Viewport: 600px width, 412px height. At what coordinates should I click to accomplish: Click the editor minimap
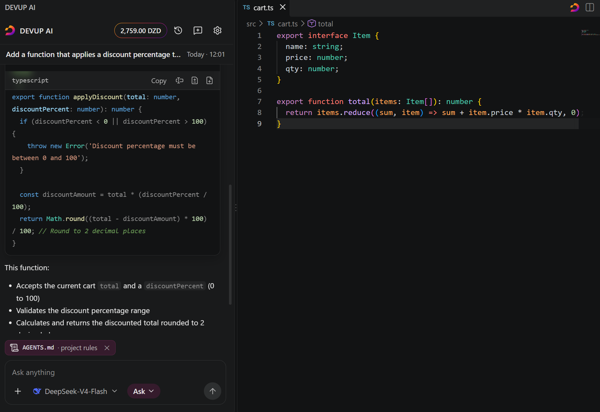point(590,33)
